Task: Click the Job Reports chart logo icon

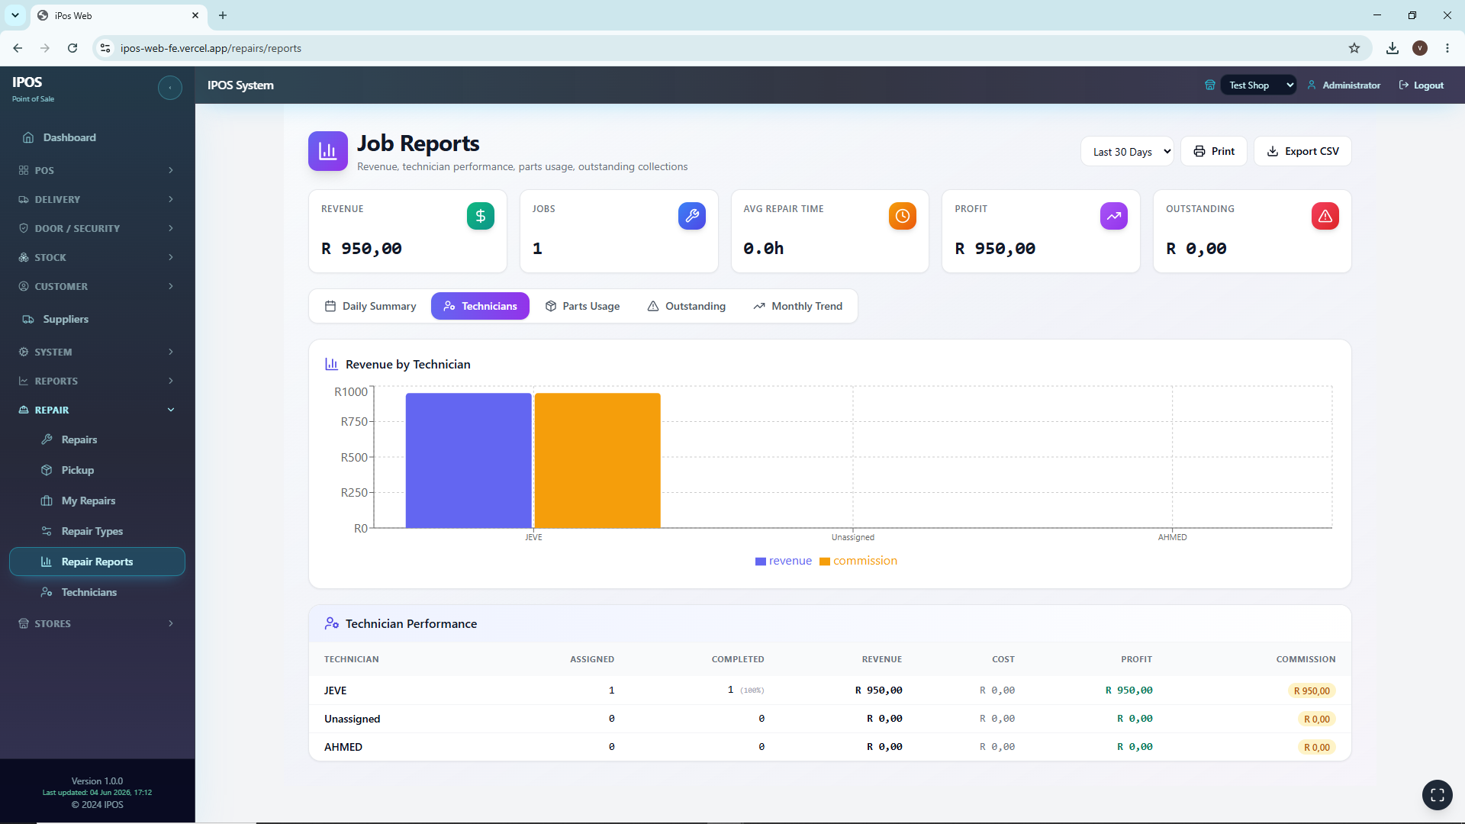Action: (x=328, y=151)
